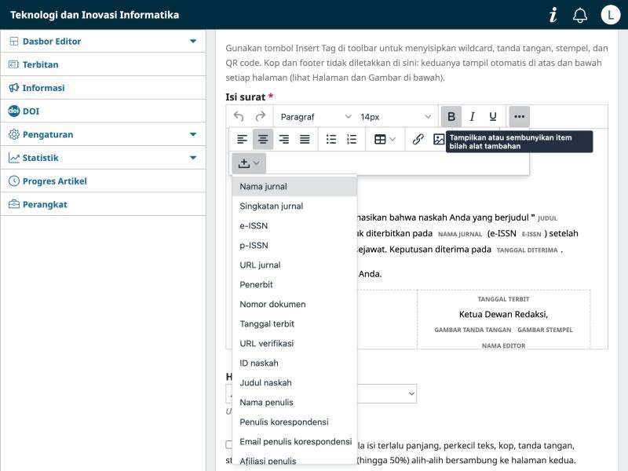Toggle bold formatting

[x=451, y=116]
